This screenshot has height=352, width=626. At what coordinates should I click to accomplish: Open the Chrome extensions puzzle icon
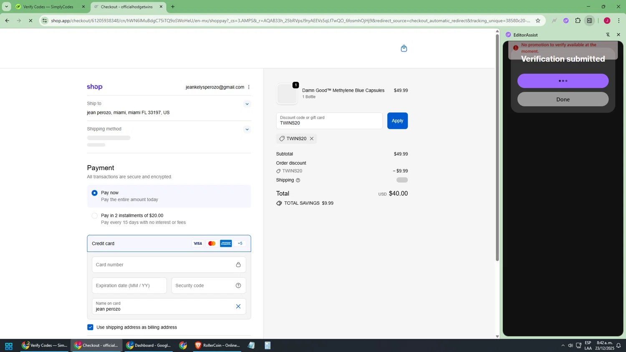tap(578, 20)
